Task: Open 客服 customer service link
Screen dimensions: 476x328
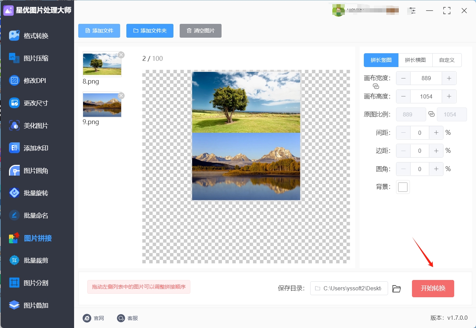Action: point(127,318)
